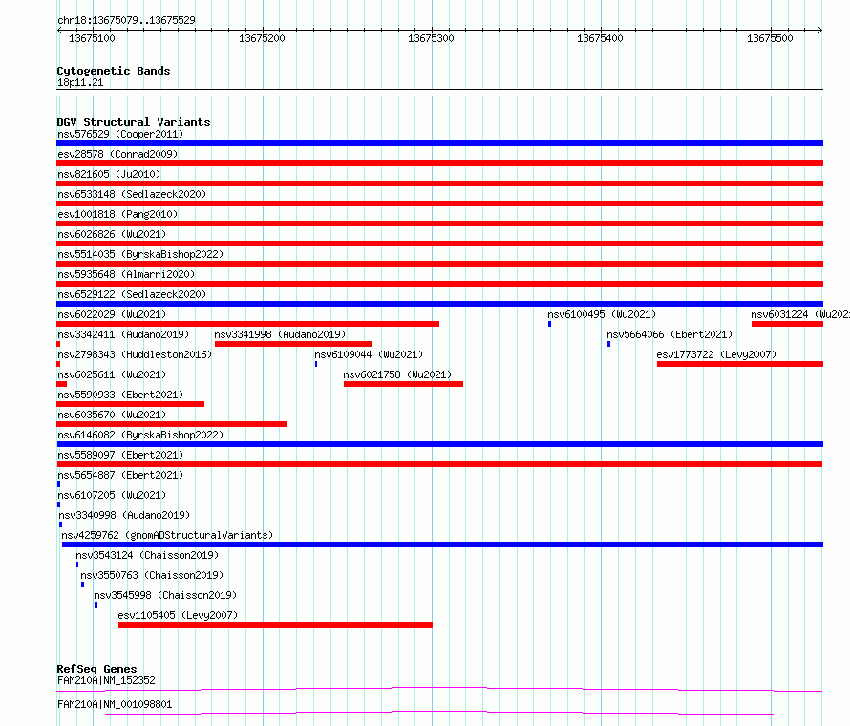
Task: Select esv1001818 (Pang2010) variant
Action: point(117,214)
